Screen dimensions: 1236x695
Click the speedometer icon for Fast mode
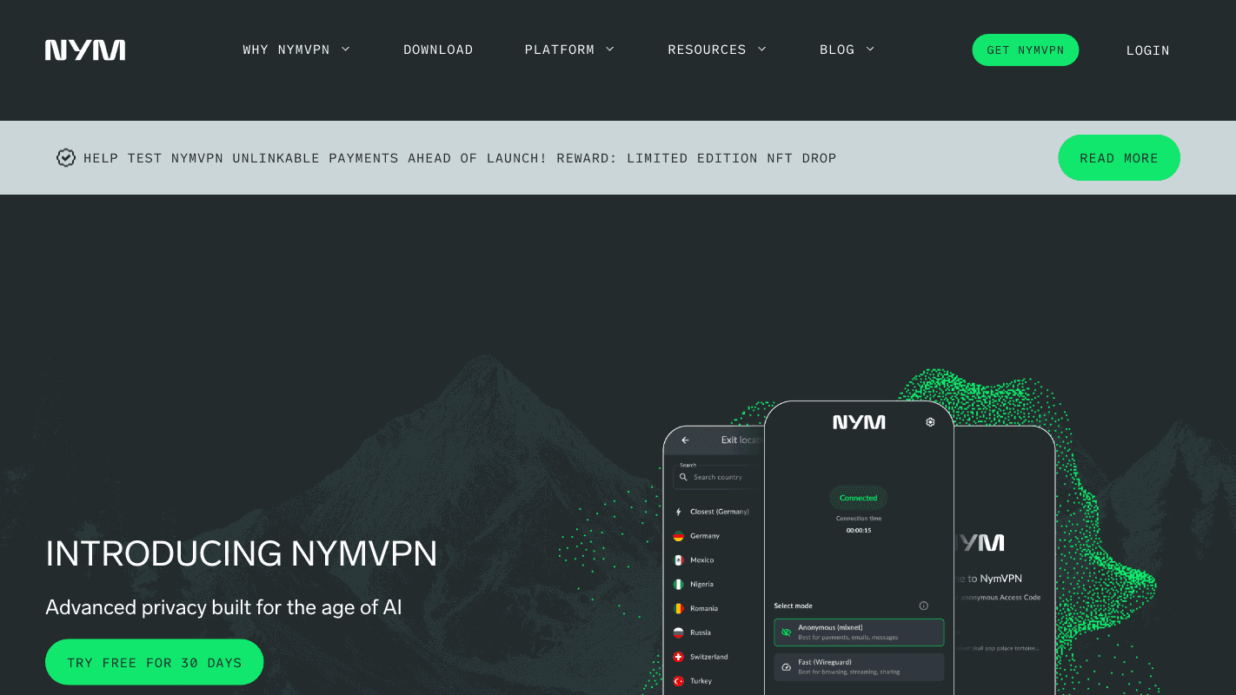click(787, 667)
